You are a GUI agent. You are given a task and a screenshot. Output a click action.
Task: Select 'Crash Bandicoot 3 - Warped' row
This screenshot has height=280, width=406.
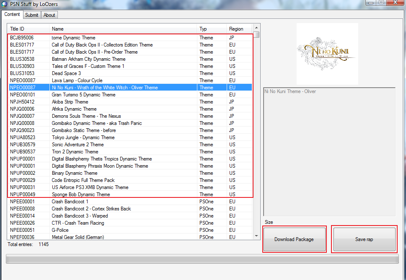click(130, 216)
